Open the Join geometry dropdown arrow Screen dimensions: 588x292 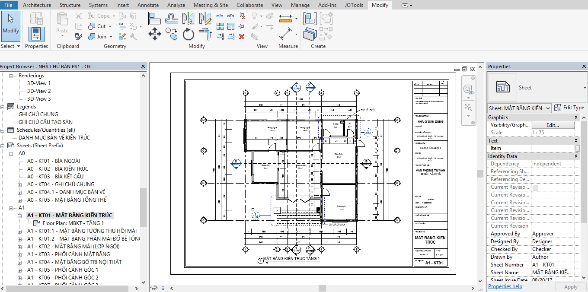[x=111, y=37]
